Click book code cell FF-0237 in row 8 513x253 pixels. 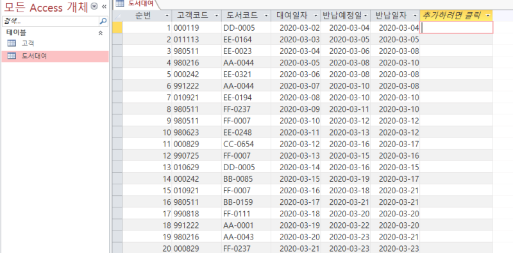(246, 109)
